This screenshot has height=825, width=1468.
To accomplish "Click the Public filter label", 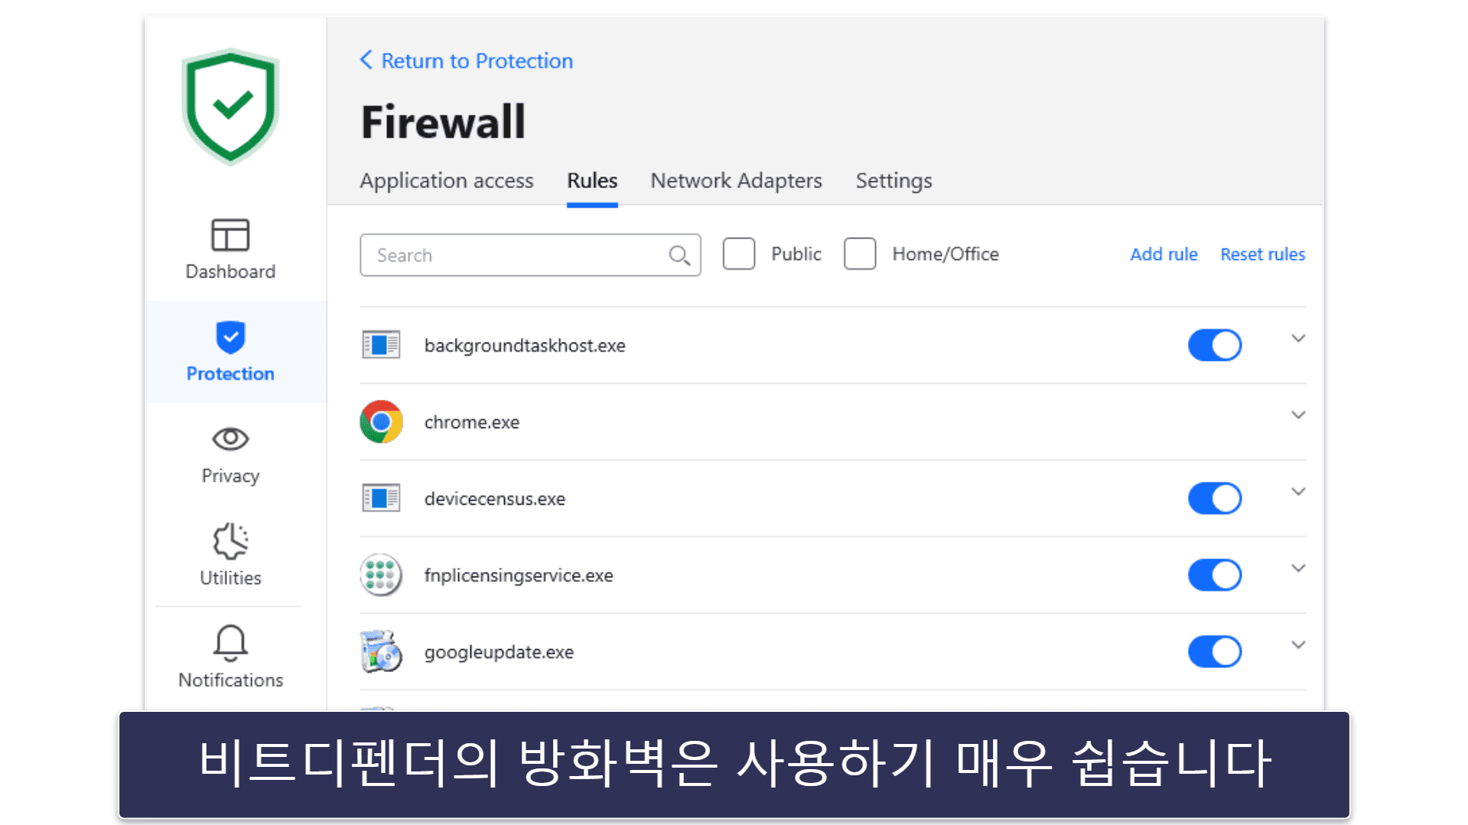I will click(x=796, y=254).
